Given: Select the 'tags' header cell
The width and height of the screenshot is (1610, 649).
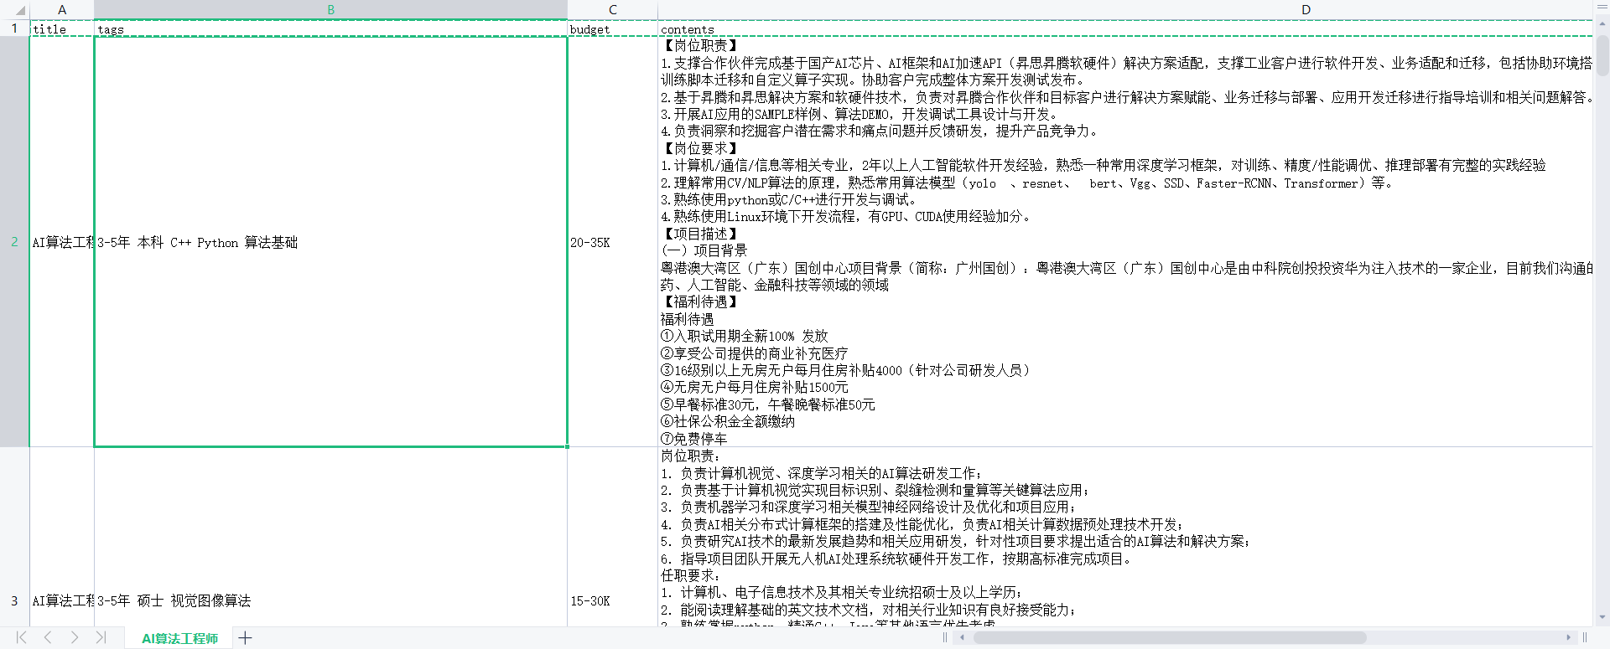Looking at the screenshot, I should pos(330,28).
